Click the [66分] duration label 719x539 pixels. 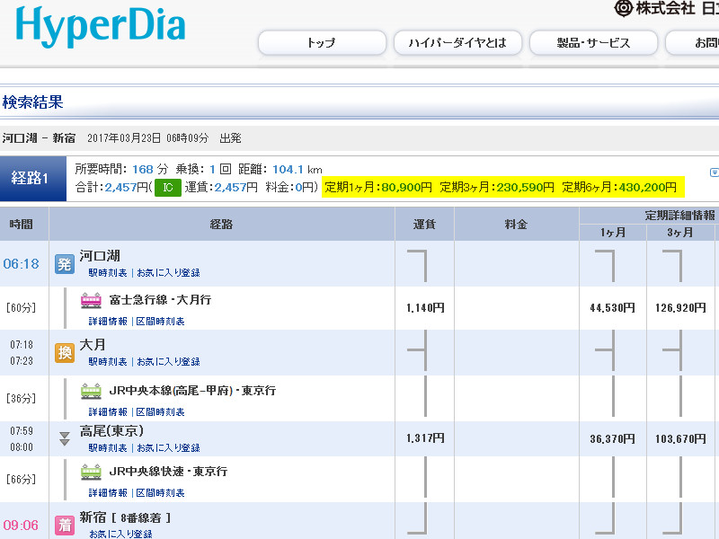pos(21,480)
